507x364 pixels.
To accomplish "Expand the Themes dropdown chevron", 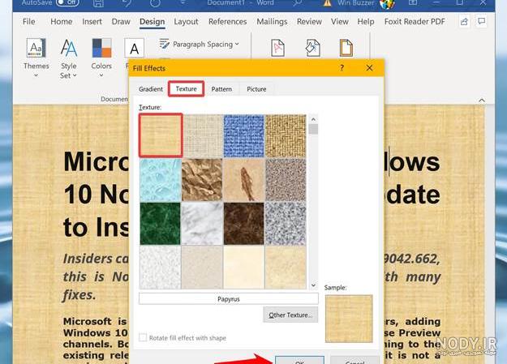I will 36,75.
